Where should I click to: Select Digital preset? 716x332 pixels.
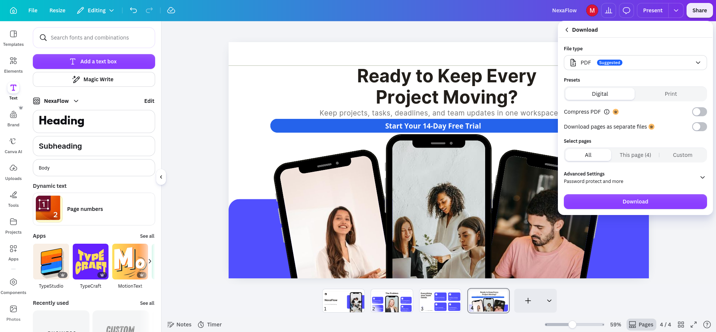click(600, 94)
